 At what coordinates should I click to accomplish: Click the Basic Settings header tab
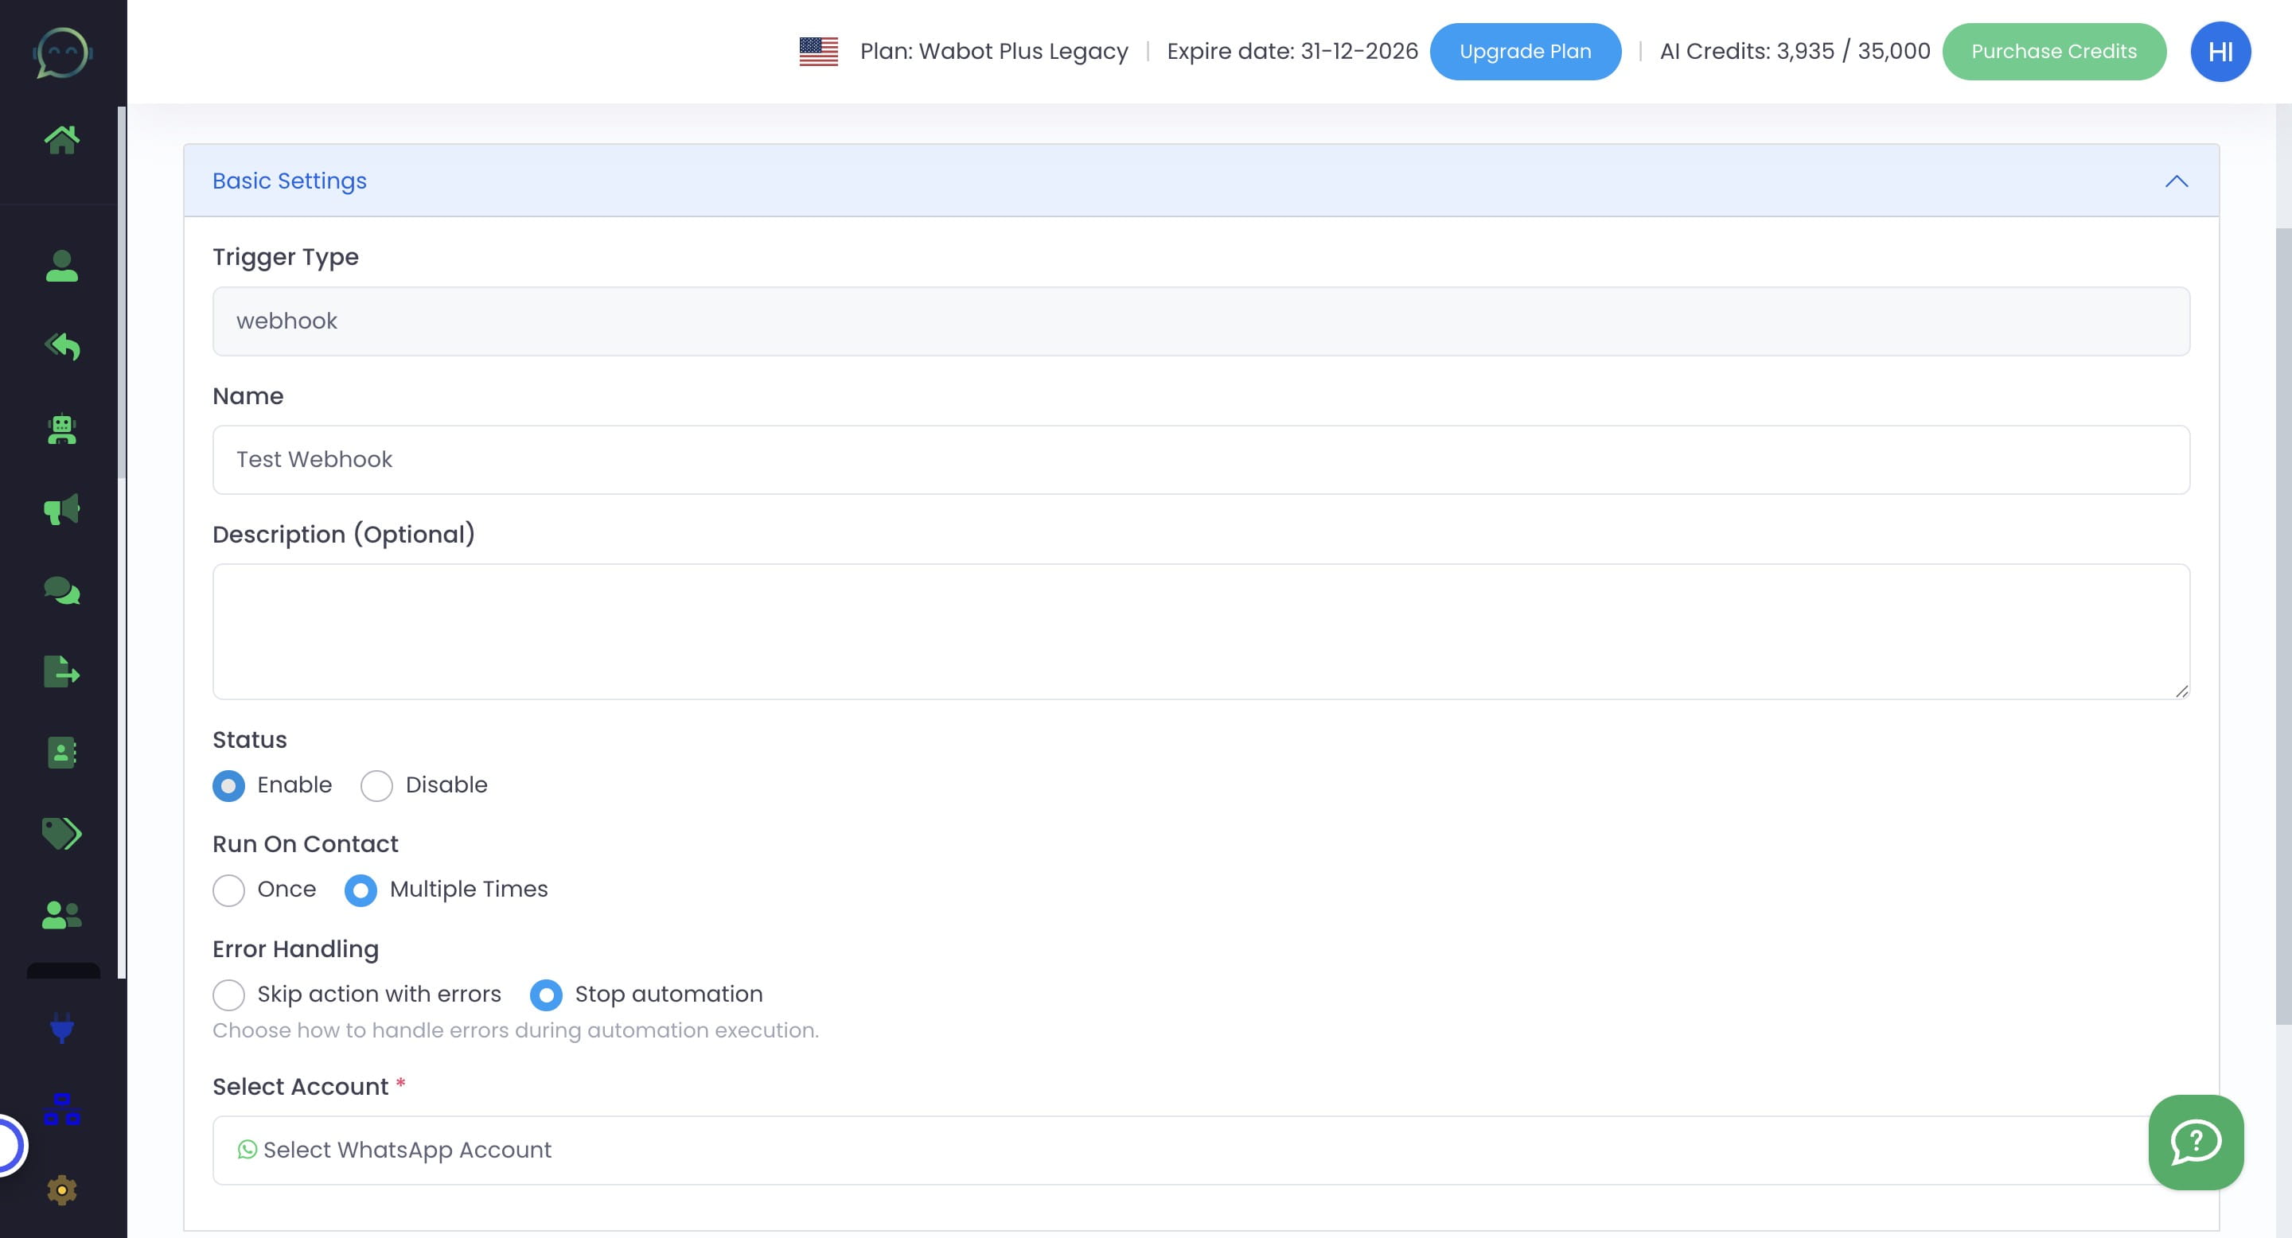289,181
